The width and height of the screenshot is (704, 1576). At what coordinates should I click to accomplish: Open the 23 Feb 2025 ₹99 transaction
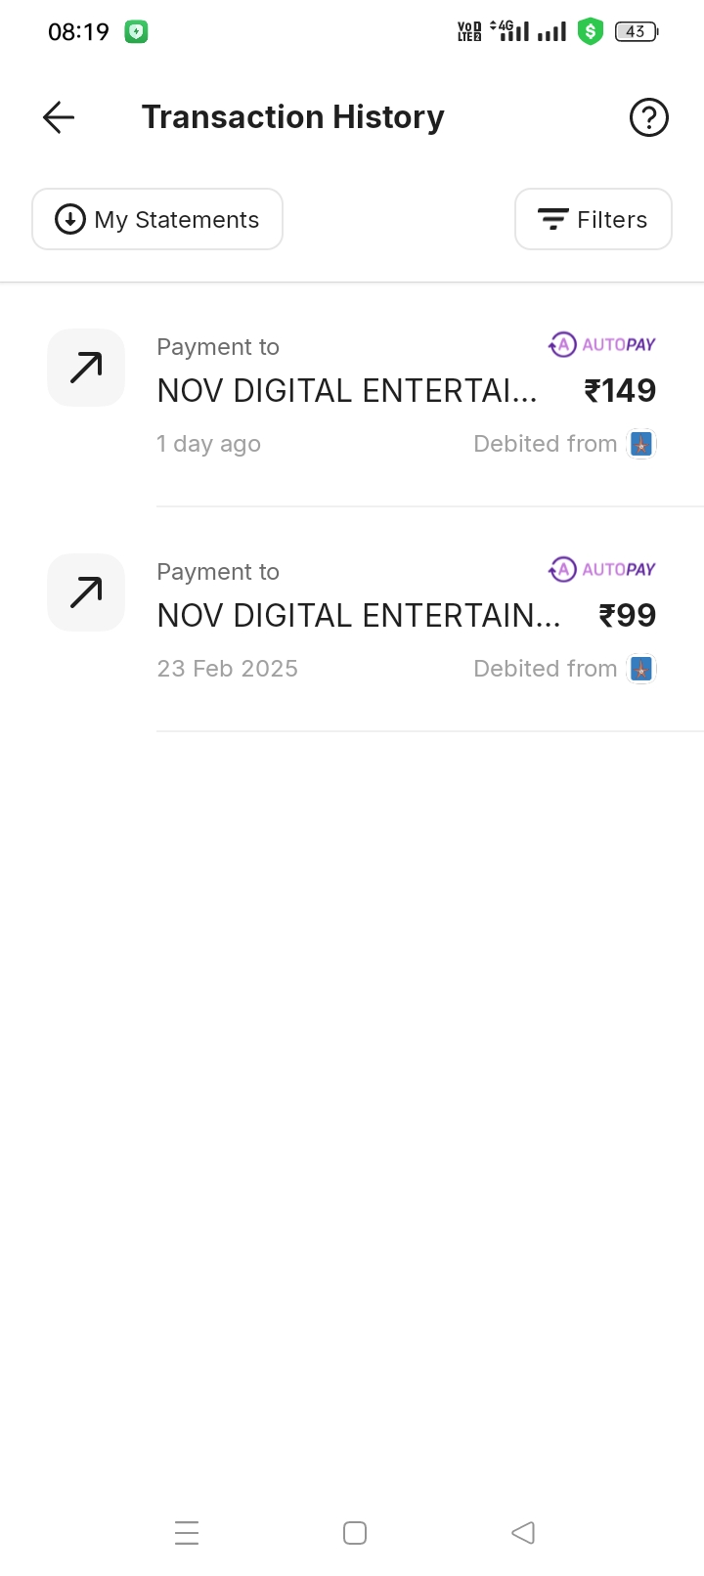(358, 616)
